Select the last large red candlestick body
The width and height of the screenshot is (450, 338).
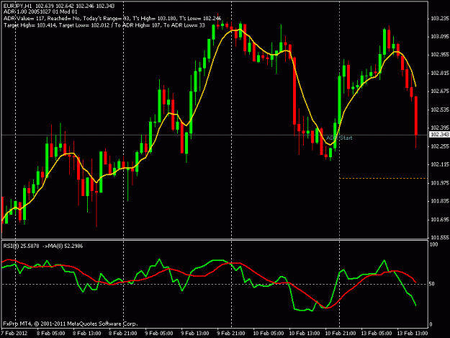click(416, 116)
